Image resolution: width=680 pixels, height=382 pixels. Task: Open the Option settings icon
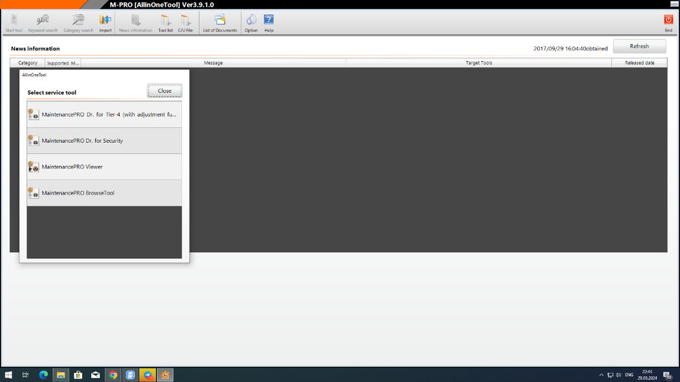[251, 22]
